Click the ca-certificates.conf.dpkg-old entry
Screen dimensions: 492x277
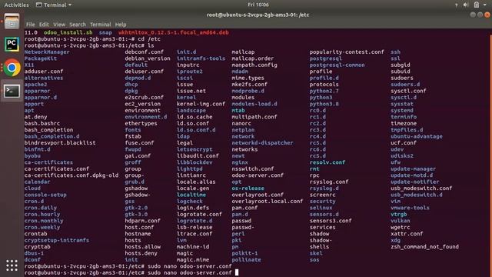[71, 175]
